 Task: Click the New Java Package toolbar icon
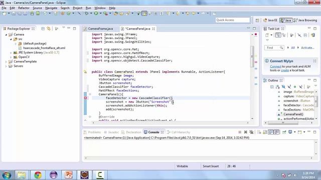click(x=63, y=13)
